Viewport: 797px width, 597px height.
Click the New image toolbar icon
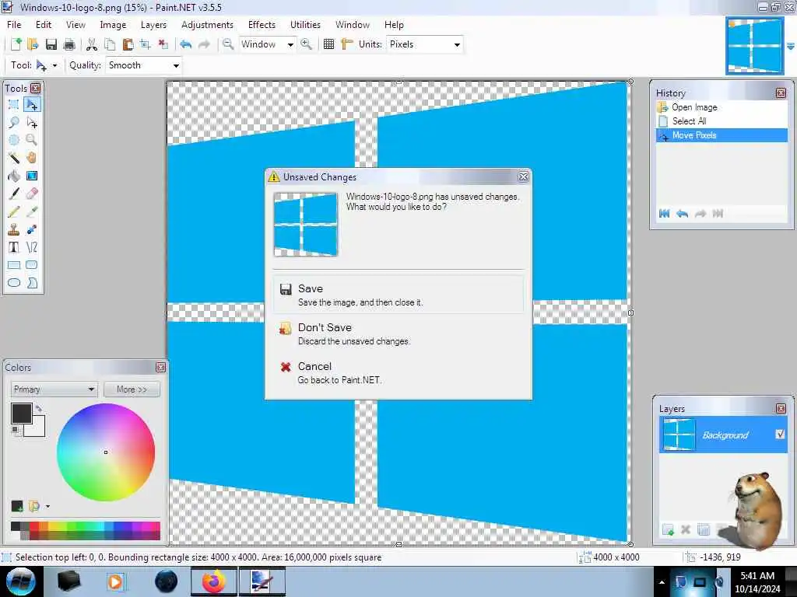(16, 44)
